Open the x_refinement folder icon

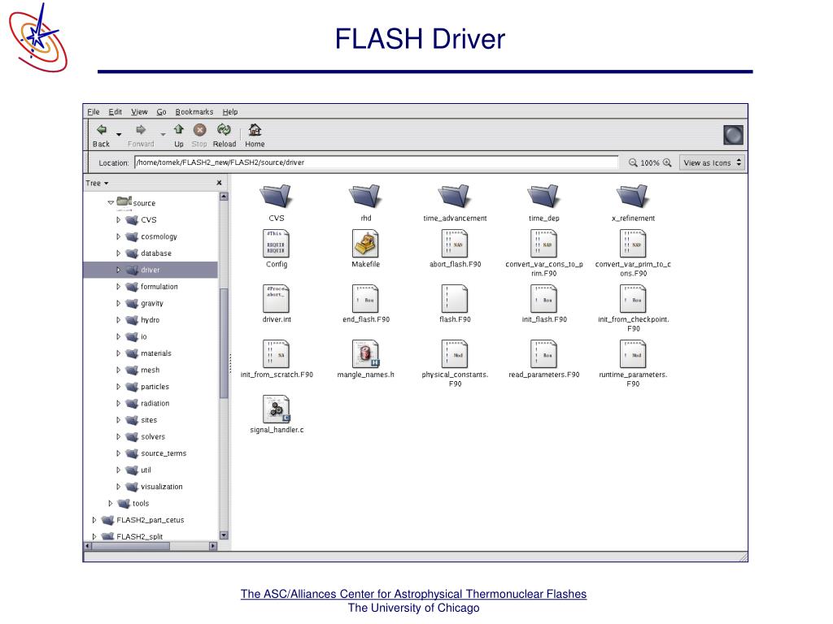(x=633, y=197)
